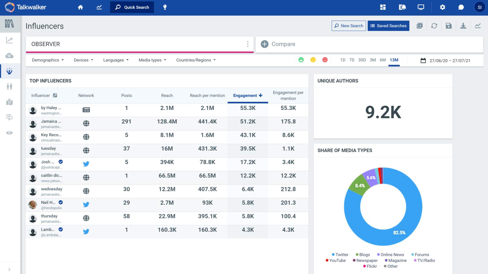Open the cloud themes sidebar icon
This screenshot has height=274, width=488.
(x=9, y=56)
